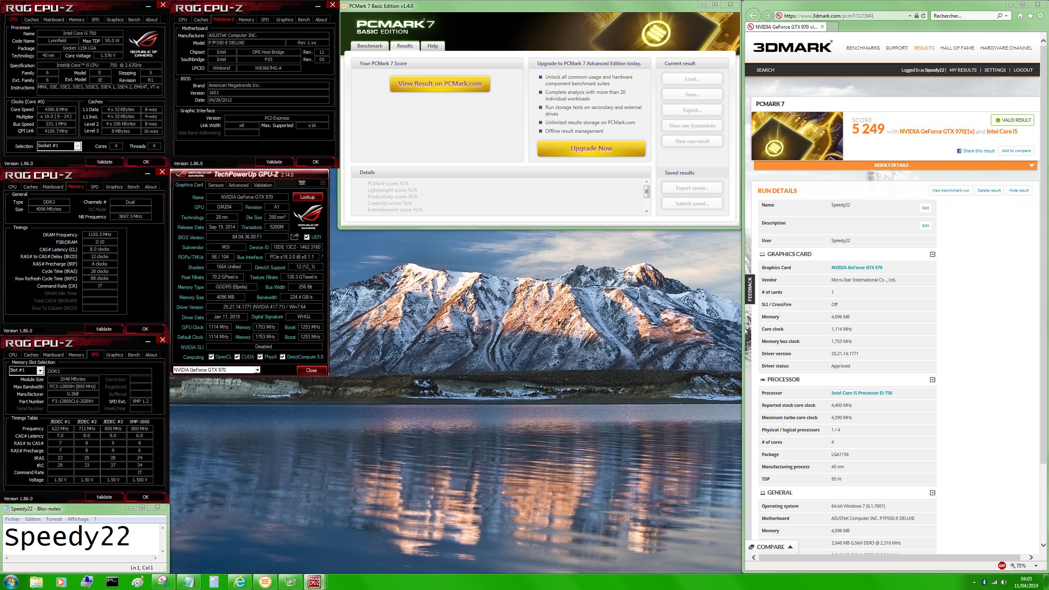This screenshot has width=1049, height=590.
Task: Open the favorites star icon in browser
Action: (1030, 16)
